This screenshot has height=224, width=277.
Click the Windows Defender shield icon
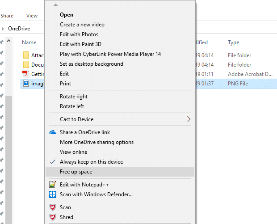pos(53,194)
